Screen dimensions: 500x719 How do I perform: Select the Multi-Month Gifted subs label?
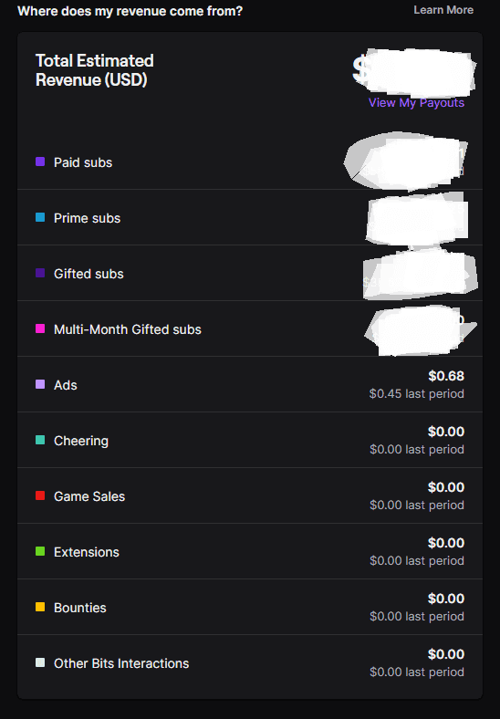click(128, 329)
